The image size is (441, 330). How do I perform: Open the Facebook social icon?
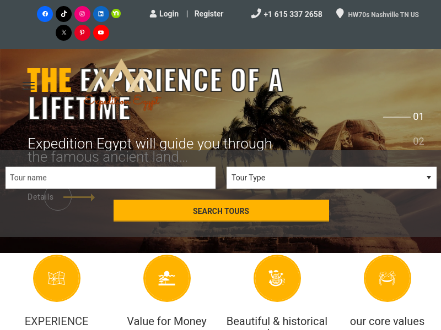click(x=45, y=14)
